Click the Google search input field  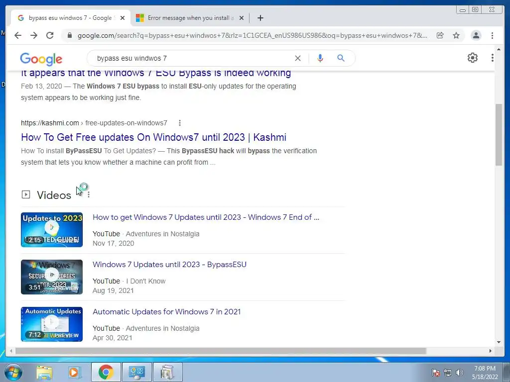pyautogui.click(x=192, y=58)
